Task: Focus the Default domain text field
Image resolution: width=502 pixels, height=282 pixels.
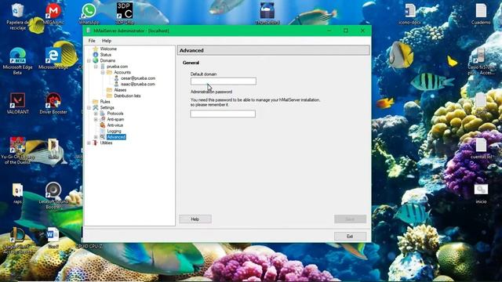Action: coord(223,81)
